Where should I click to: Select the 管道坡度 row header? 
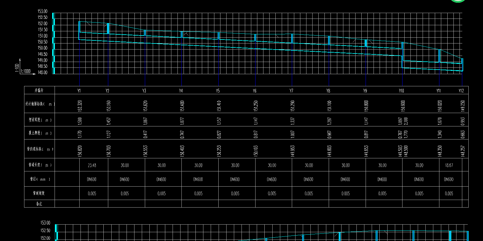point(39,193)
